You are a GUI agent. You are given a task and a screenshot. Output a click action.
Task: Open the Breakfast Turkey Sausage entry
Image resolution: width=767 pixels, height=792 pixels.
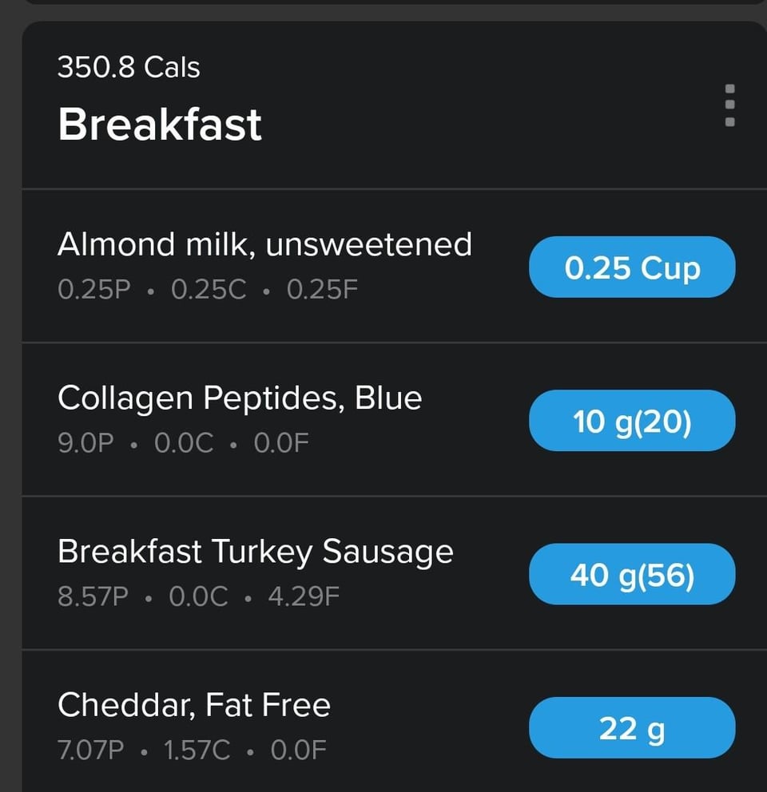[x=255, y=552]
